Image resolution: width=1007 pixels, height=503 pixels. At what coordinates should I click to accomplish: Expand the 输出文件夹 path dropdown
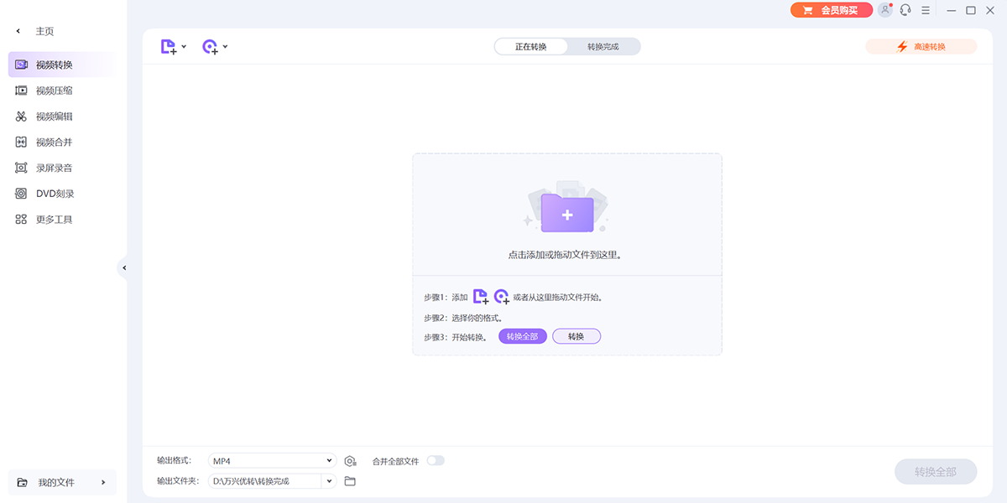[329, 481]
